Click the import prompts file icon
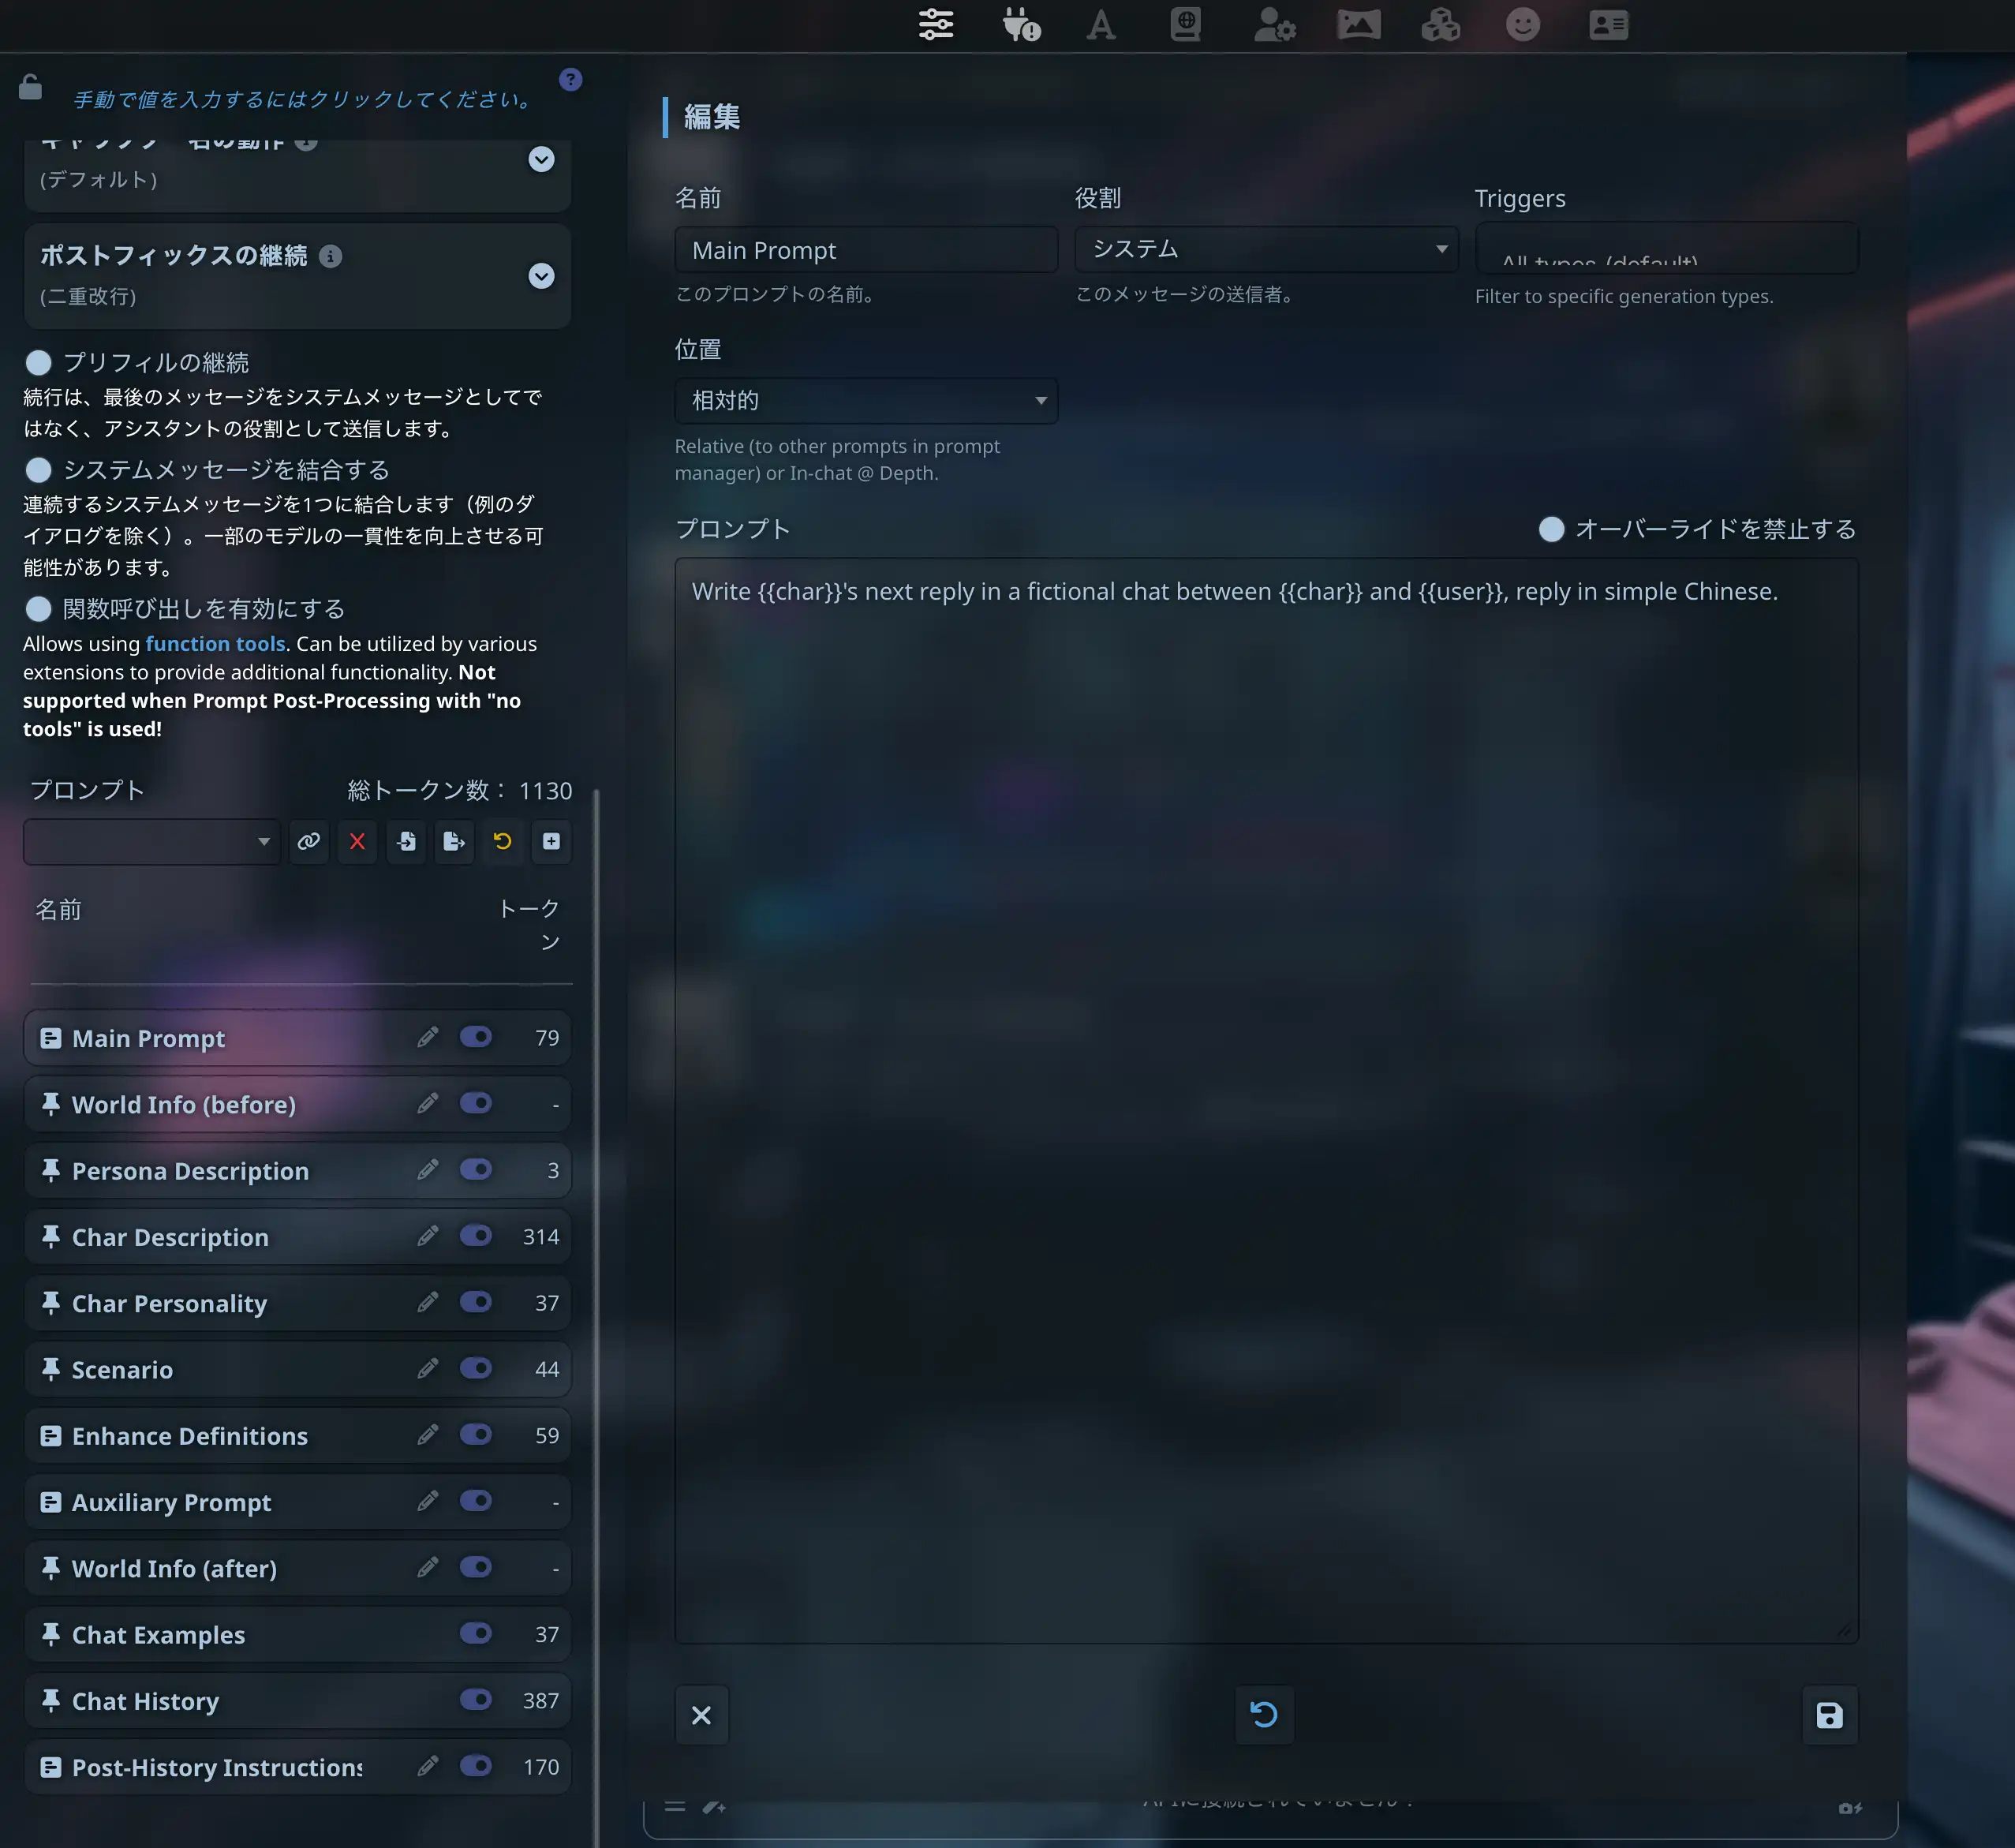This screenshot has height=1848, width=2015. click(406, 842)
